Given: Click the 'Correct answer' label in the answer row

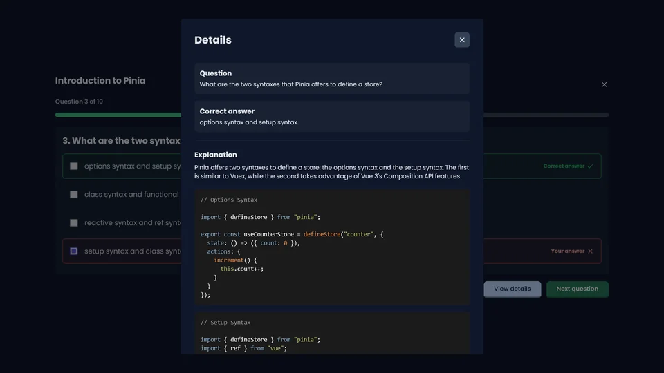Looking at the screenshot, I should 564,166.
